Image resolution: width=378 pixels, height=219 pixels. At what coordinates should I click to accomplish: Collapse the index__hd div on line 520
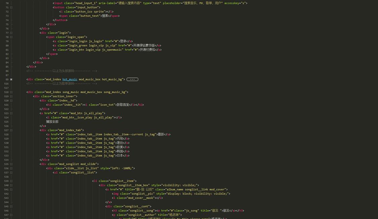click(11, 100)
